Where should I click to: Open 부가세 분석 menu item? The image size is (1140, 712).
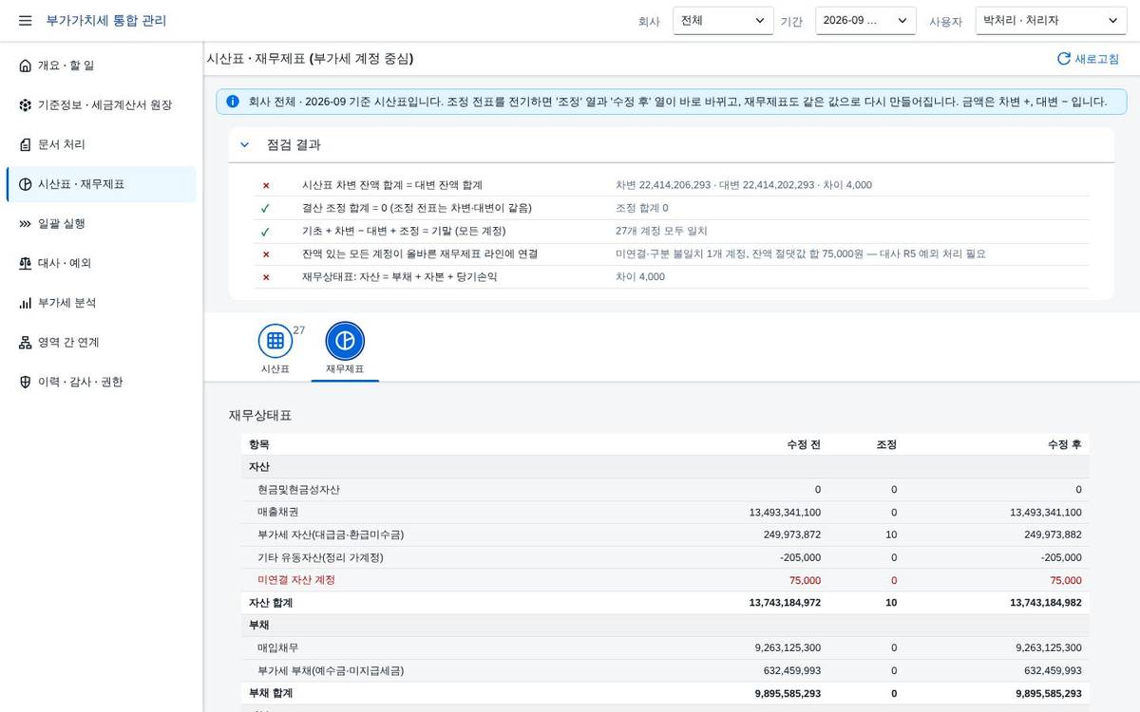[102, 303]
